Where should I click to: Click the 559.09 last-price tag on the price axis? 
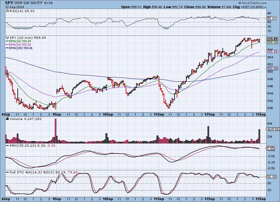(x=272, y=39)
